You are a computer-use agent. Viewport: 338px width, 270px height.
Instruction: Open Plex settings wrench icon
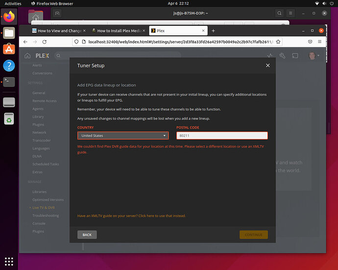pyautogui.click(x=282, y=56)
